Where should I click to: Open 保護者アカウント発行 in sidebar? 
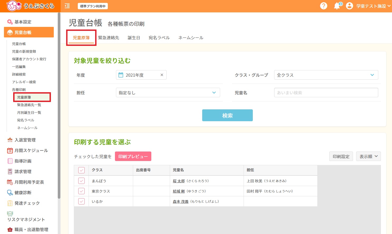(x=29, y=59)
